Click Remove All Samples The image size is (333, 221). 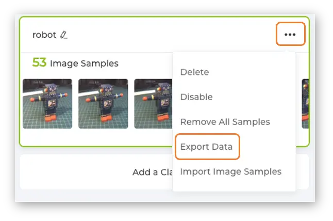(225, 122)
